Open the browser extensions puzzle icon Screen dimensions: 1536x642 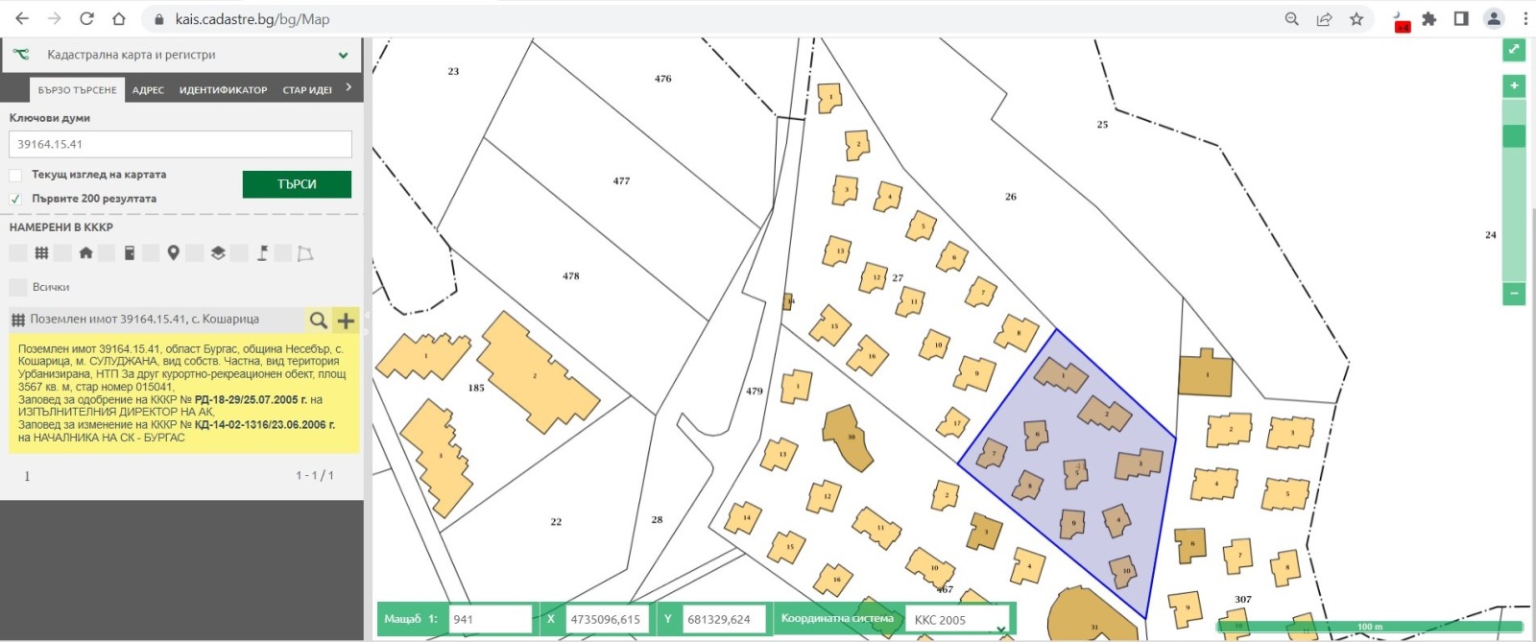1429,19
